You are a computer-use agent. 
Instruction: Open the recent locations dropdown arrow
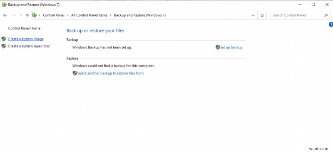[x=21, y=15]
